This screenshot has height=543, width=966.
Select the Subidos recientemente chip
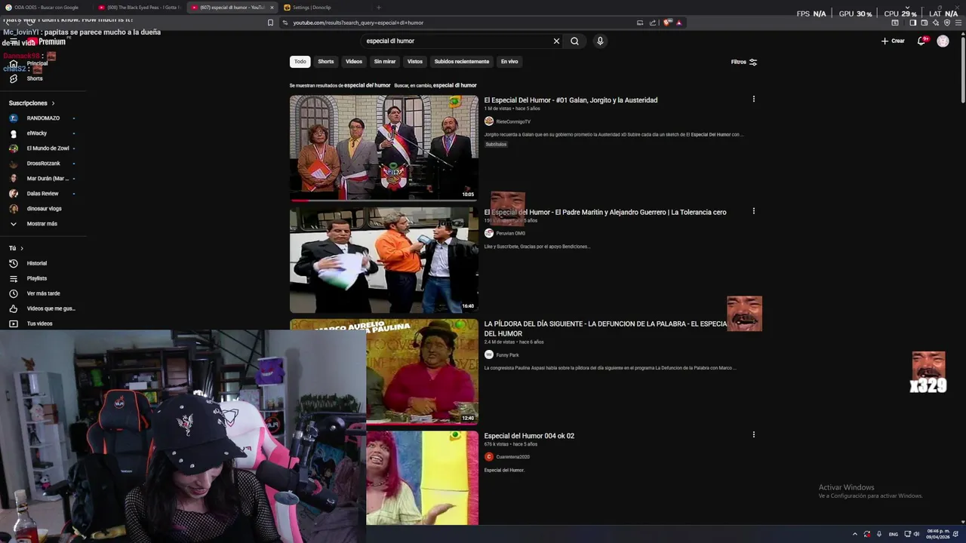pos(462,62)
